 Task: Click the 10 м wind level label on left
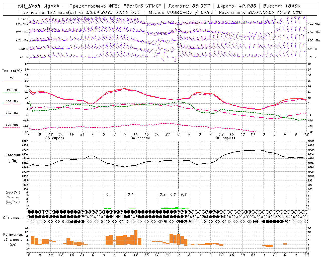[24, 57]
